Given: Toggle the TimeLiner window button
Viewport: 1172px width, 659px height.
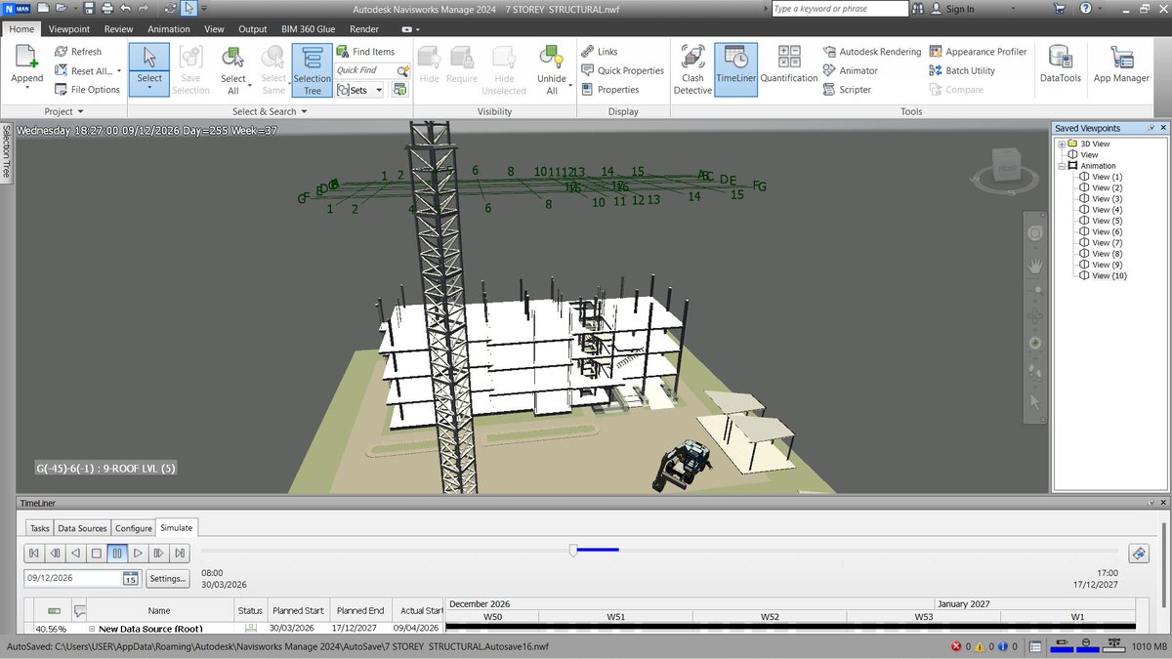Looking at the screenshot, I should pyautogui.click(x=735, y=69).
